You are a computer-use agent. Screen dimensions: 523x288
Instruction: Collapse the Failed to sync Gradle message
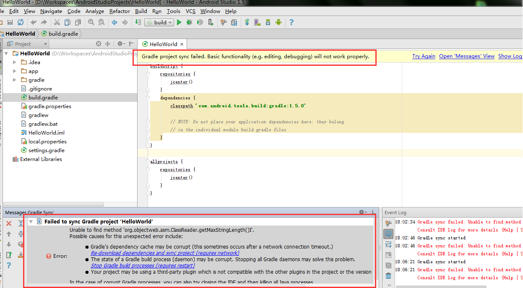[x=31, y=221]
